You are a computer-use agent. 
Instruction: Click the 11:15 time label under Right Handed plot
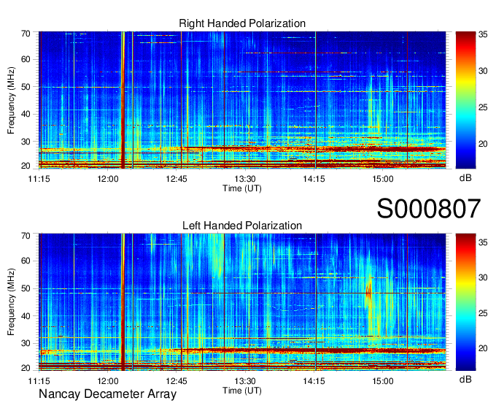[39, 179]
